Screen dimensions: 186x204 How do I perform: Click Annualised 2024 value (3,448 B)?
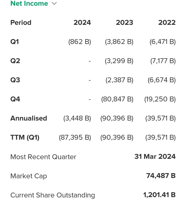tap(77, 118)
